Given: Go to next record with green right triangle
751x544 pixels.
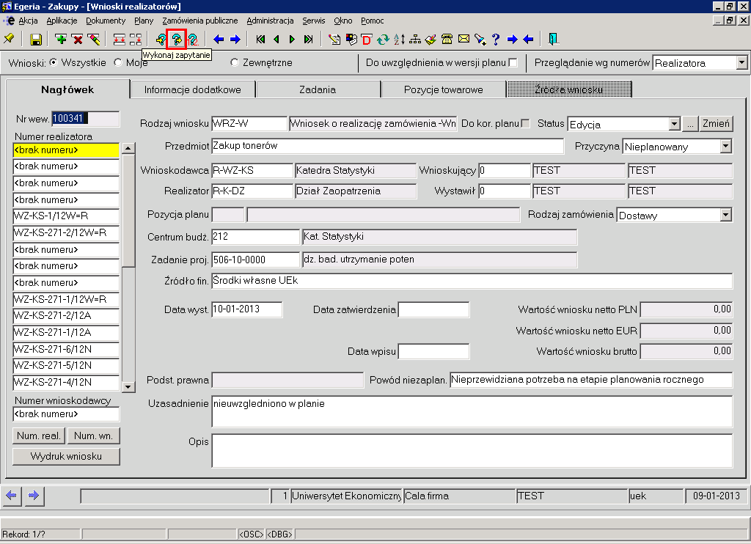Looking at the screenshot, I should [x=292, y=40].
